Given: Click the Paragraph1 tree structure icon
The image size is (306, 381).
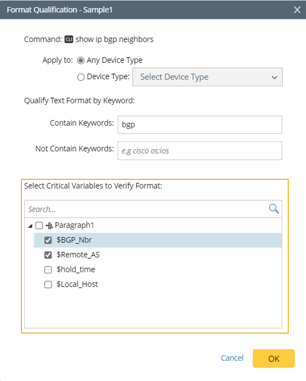Looking at the screenshot, I should tap(49, 225).
